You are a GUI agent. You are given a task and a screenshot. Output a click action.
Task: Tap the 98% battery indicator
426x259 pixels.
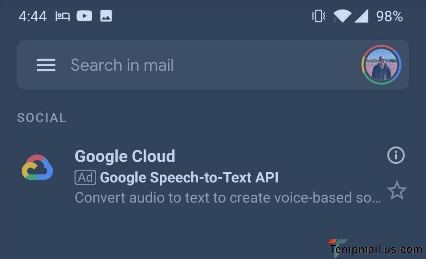(x=389, y=16)
